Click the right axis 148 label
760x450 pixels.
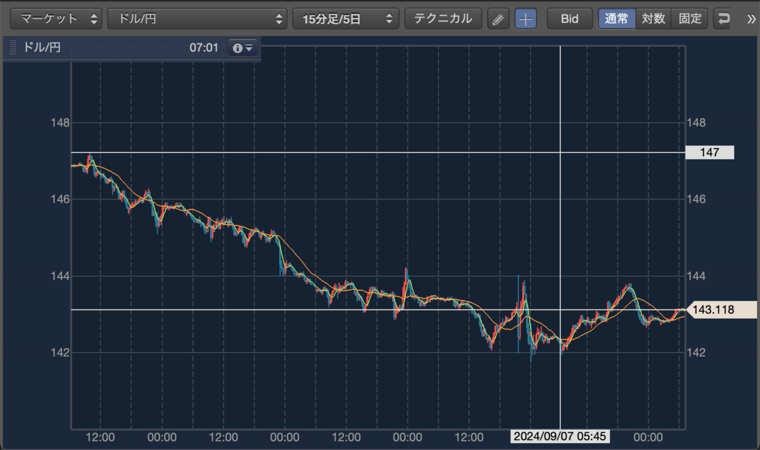(x=696, y=123)
